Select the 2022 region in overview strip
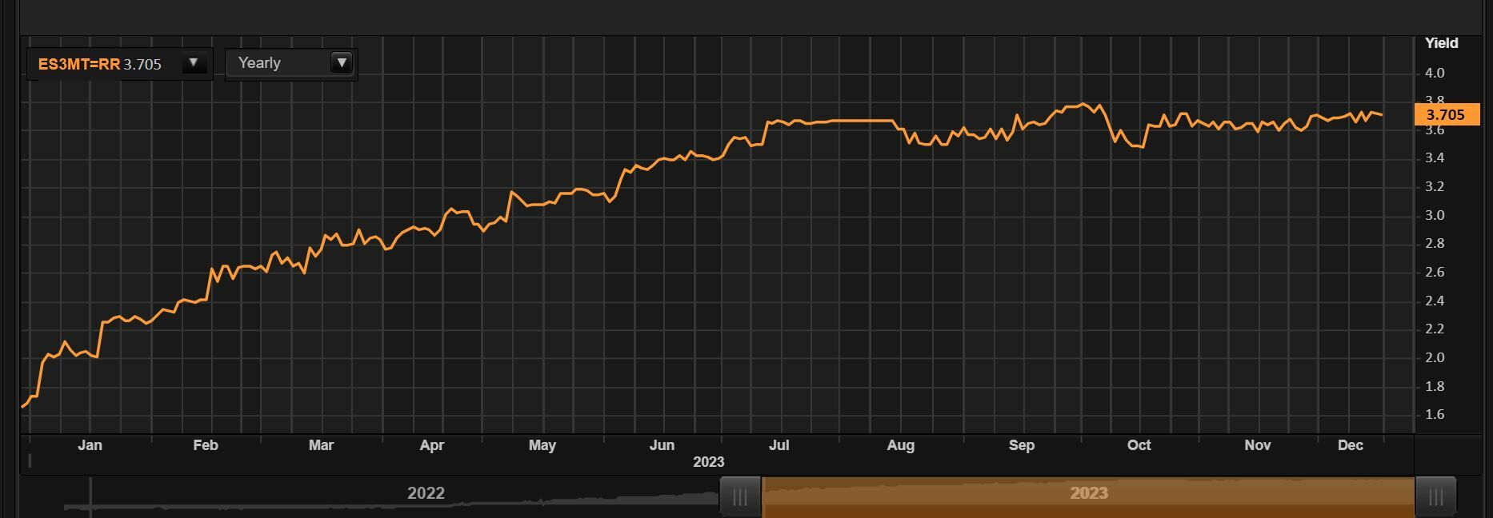The height and width of the screenshot is (518, 1493). [x=426, y=493]
